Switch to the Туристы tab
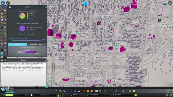Screen dimensions: 173x97 click(18, 44)
